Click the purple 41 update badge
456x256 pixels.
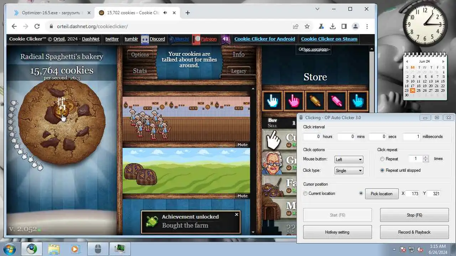225,39
